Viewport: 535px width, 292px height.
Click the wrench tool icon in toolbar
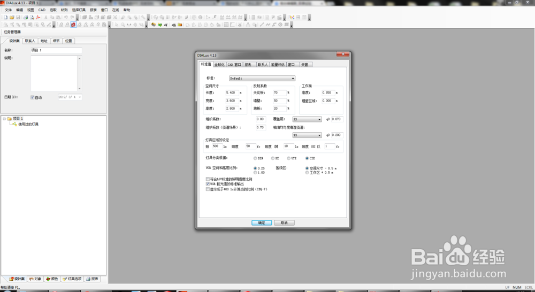143,18
